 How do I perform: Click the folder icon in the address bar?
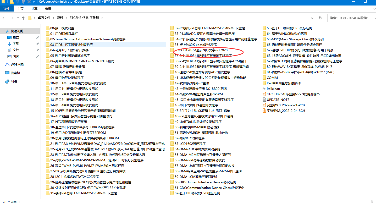[30, 18]
